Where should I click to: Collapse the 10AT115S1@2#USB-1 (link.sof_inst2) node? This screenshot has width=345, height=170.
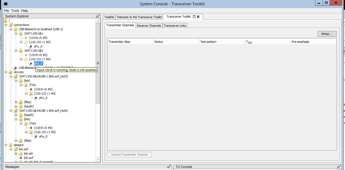(x=11, y=76)
